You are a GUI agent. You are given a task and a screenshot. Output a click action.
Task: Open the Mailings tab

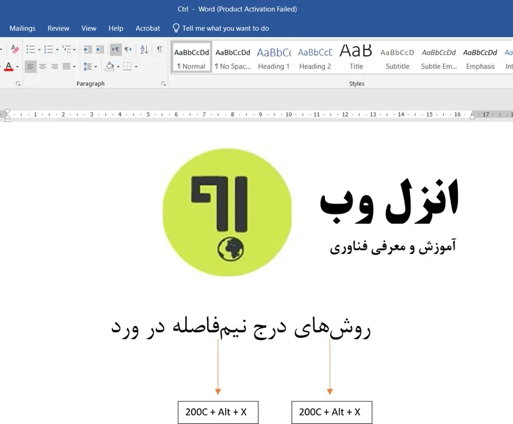(x=22, y=28)
